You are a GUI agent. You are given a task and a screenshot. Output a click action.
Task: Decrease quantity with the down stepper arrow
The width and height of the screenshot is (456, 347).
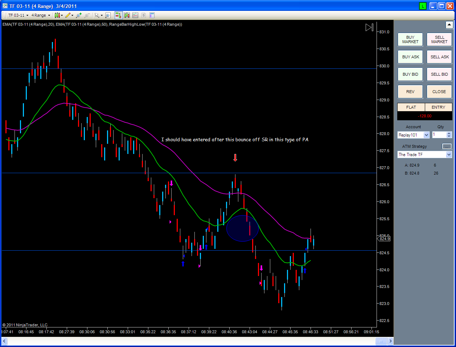[449, 137]
